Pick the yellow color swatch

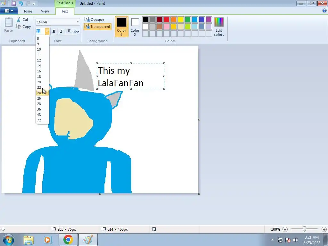pyautogui.click(x=181, y=20)
